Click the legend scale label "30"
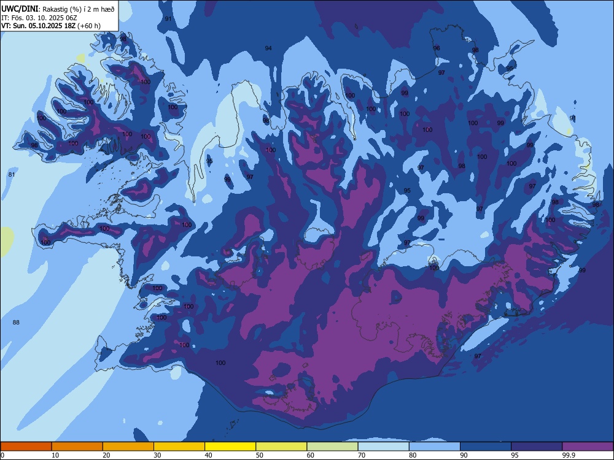614x460 pixels. coord(157,455)
